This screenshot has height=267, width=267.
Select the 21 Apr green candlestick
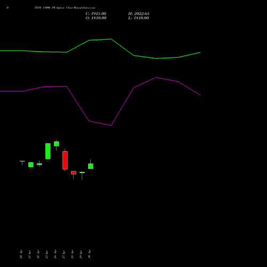pyautogui.click(x=31, y=165)
